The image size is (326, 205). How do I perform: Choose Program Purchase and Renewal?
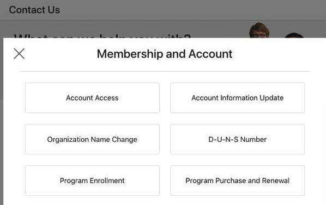(238, 181)
